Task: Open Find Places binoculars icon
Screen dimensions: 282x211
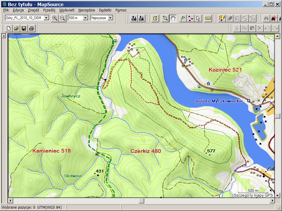Action: (266, 18)
